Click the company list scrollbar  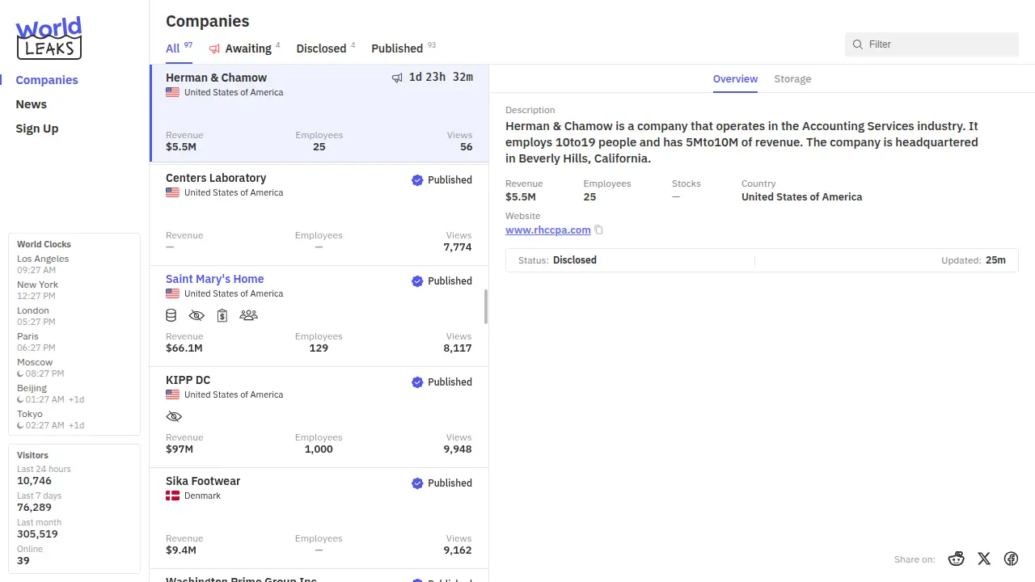(x=485, y=307)
